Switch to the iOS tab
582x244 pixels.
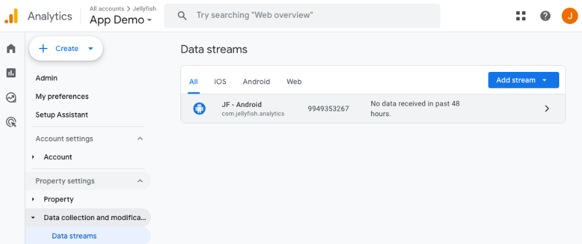220,82
